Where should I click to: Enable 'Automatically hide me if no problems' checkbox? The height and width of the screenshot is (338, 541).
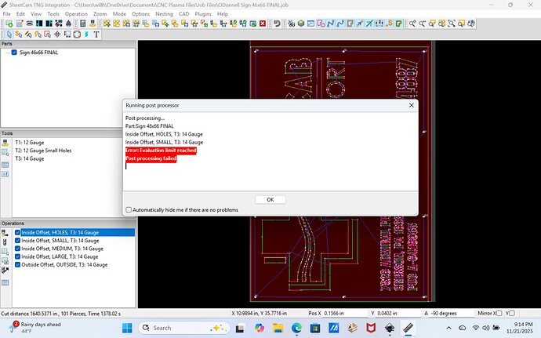click(x=129, y=210)
